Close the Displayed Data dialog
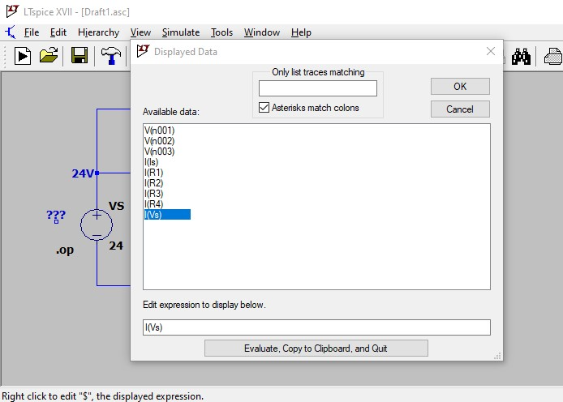The image size is (563, 402). click(x=491, y=51)
